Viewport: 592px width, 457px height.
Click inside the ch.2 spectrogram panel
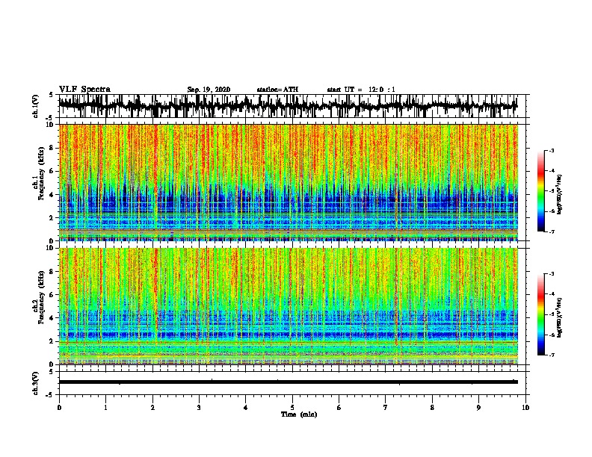click(x=288, y=306)
